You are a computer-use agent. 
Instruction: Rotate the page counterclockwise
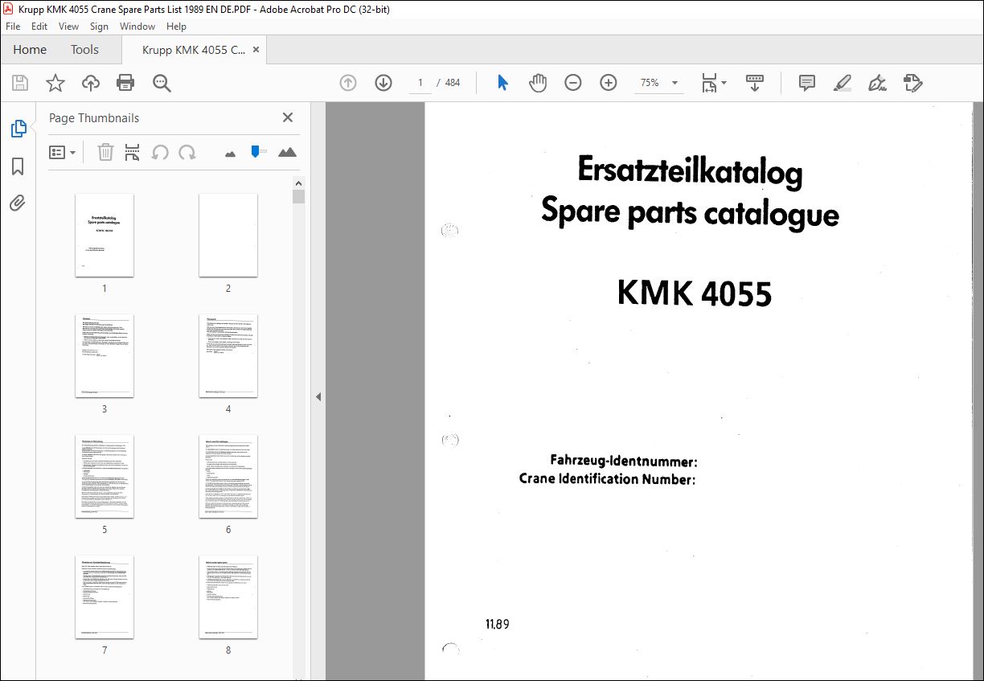click(x=160, y=152)
